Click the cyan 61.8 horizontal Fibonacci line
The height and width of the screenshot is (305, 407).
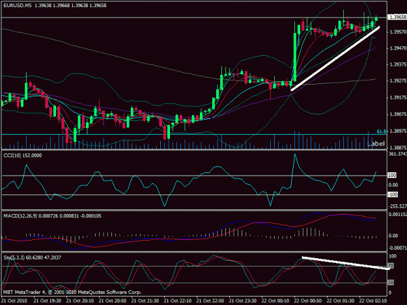tap(194, 134)
